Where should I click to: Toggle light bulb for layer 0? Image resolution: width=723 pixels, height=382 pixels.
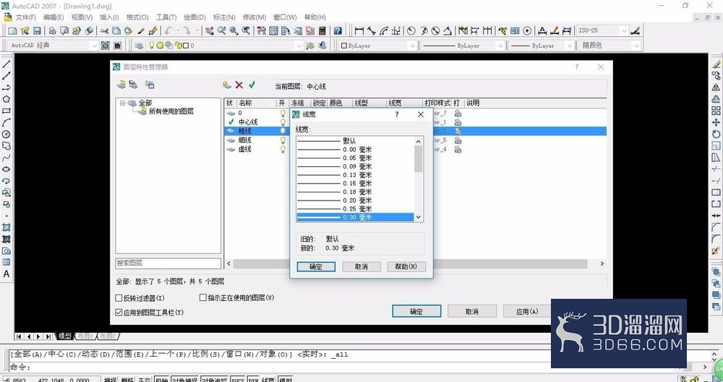coord(283,113)
